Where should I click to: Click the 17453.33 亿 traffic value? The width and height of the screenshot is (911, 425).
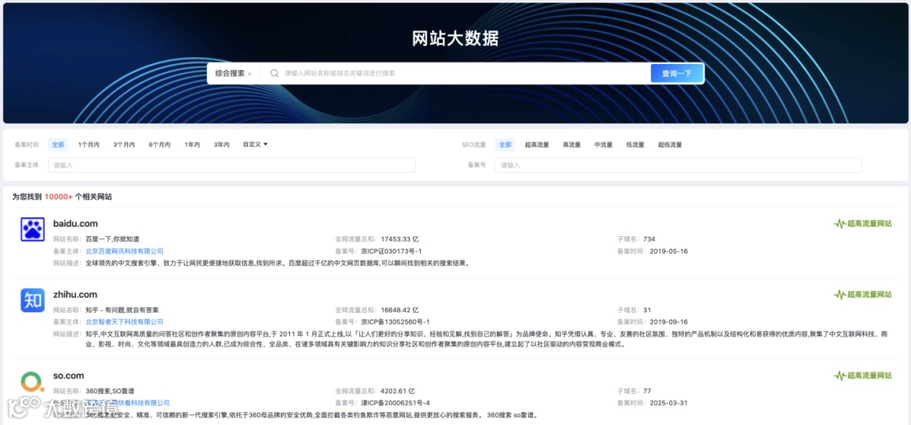(x=400, y=239)
